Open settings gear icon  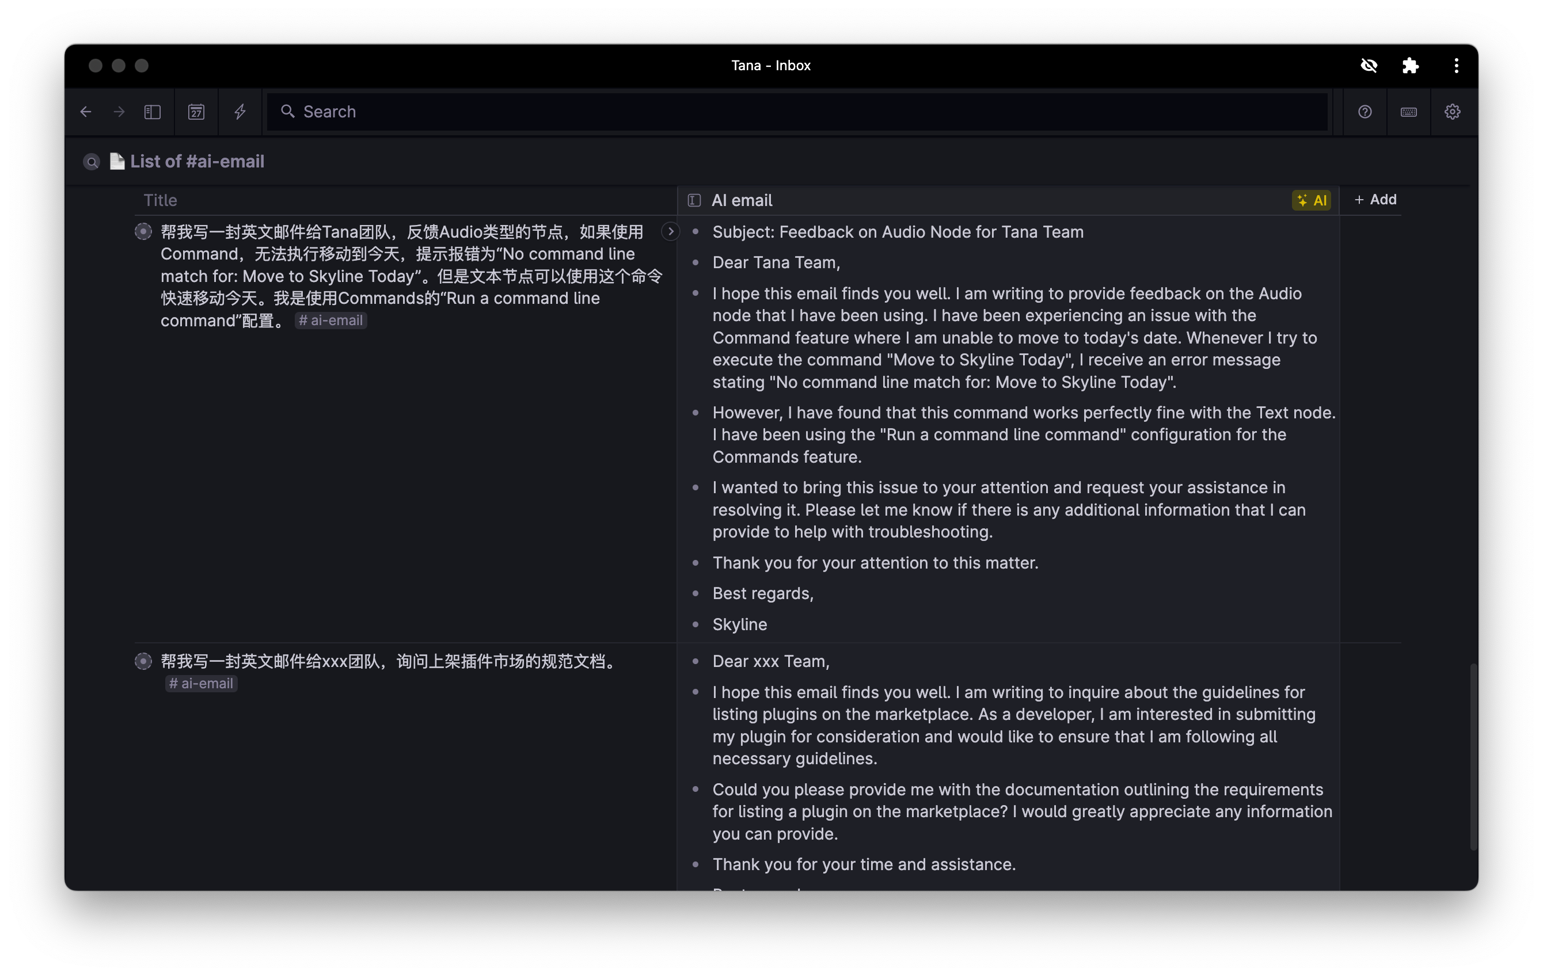point(1452,112)
